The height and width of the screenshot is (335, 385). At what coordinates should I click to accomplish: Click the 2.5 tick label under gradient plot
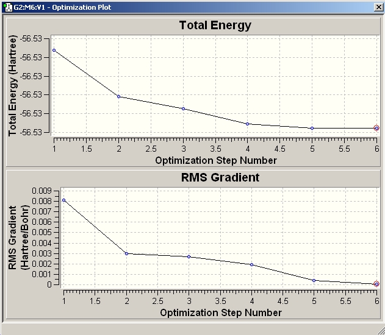[157, 301]
